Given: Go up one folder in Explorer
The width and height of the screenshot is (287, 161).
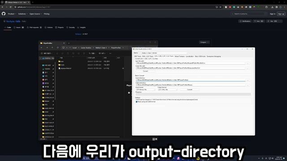Looking at the screenshot, I should (x=52, y=48).
